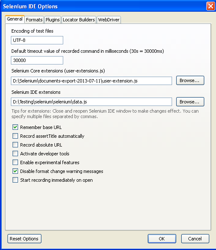The image size is (216, 250).
Task: Switch to Locator Builders tab
Action: pyautogui.click(x=79, y=20)
